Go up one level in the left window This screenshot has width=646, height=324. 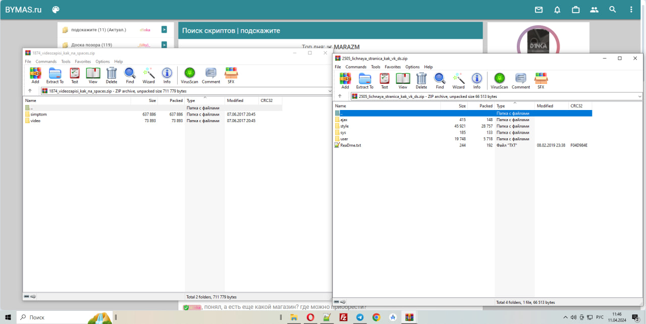tap(30, 91)
